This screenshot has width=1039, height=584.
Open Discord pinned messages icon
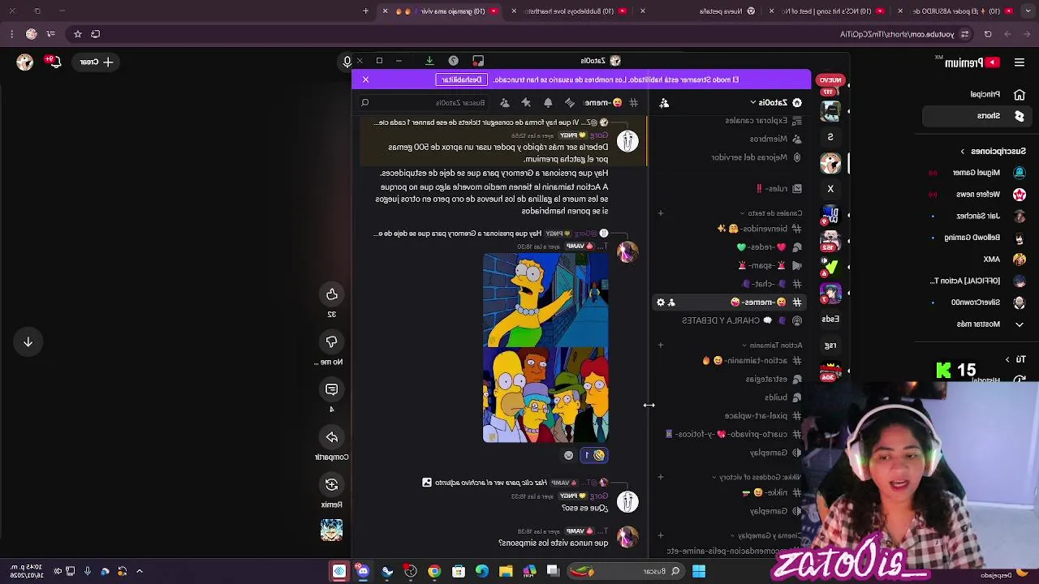coord(526,103)
